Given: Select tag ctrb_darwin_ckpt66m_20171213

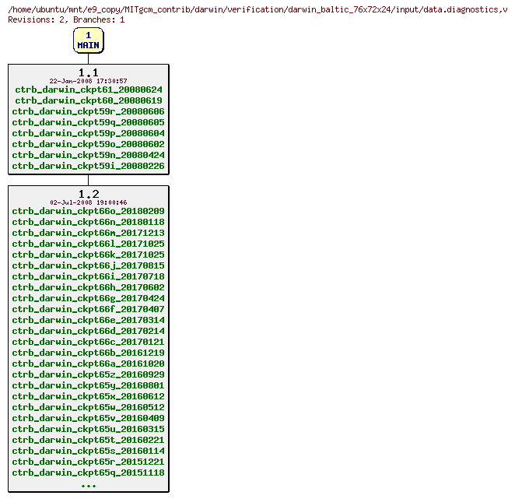Looking at the screenshot, I should pos(89,233).
